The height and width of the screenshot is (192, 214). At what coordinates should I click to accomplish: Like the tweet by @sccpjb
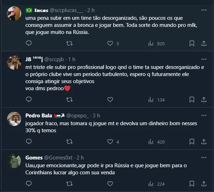pyautogui.click(x=110, y=100)
